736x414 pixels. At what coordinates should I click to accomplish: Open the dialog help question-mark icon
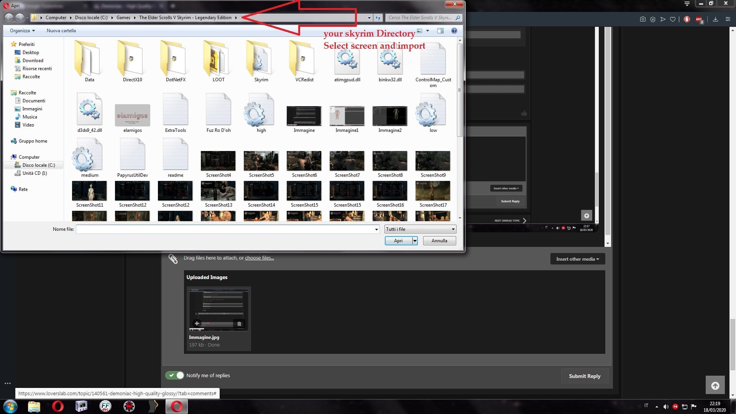tap(454, 31)
